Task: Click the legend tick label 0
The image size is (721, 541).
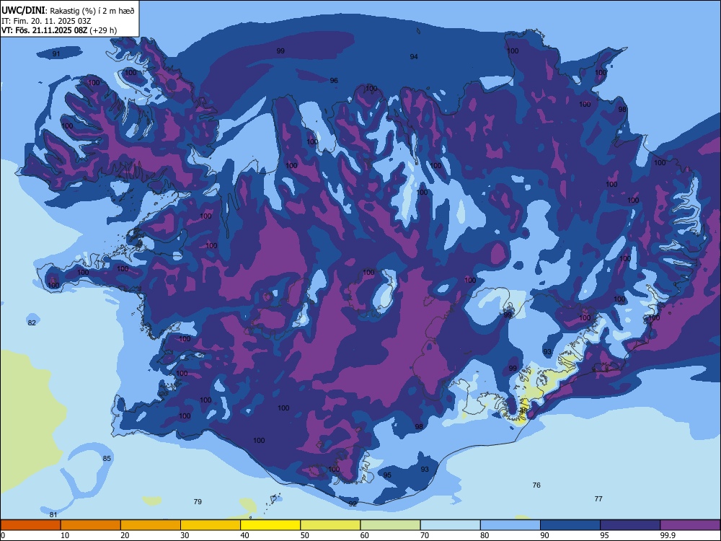Action: 3,535
